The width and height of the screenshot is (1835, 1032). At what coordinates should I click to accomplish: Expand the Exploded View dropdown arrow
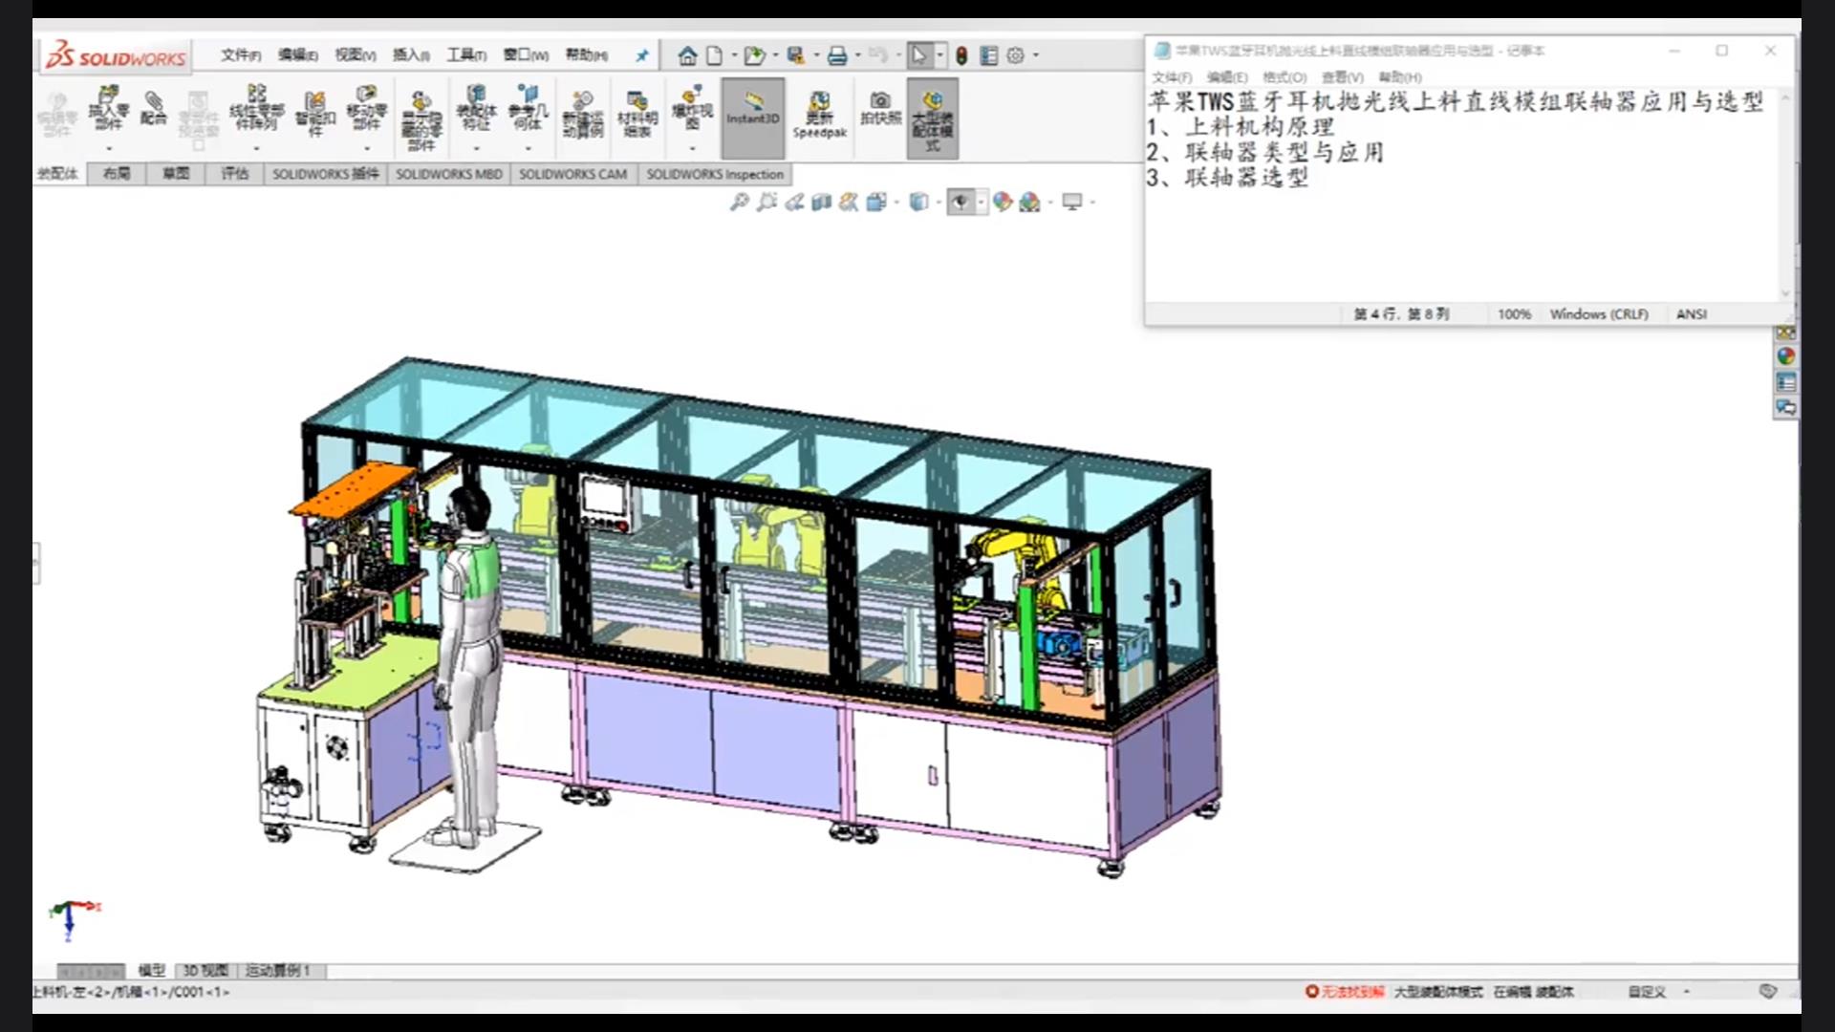tap(692, 148)
